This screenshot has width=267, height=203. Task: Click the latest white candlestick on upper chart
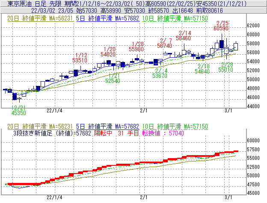[236, 47]
